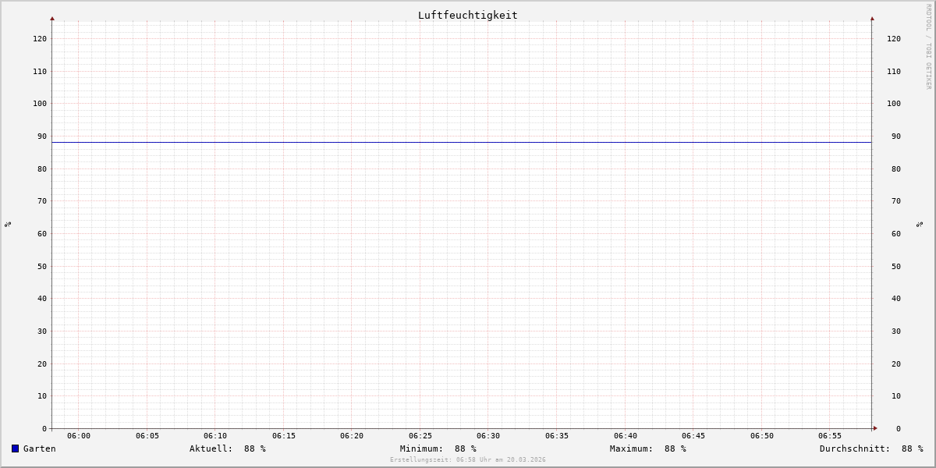Click the RRDTOOL / TOBI OETIKER watermark
936x468 pixels.
[x=928, y=46]
